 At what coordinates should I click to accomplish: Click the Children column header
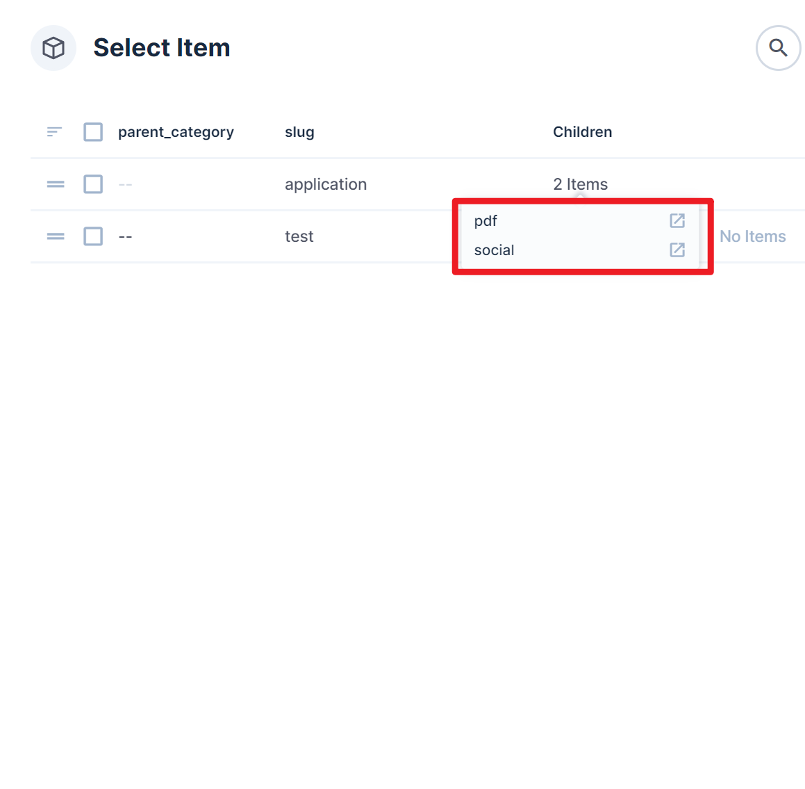(x=582, y=131)
